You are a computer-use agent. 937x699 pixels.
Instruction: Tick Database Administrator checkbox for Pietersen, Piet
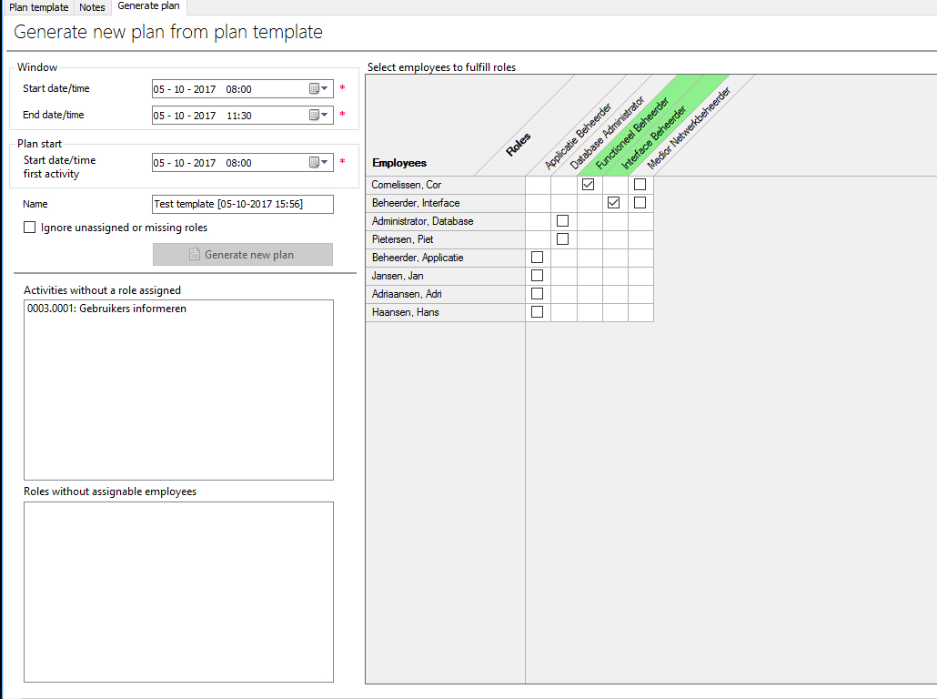pyautogui.click(x=562, y=239)
